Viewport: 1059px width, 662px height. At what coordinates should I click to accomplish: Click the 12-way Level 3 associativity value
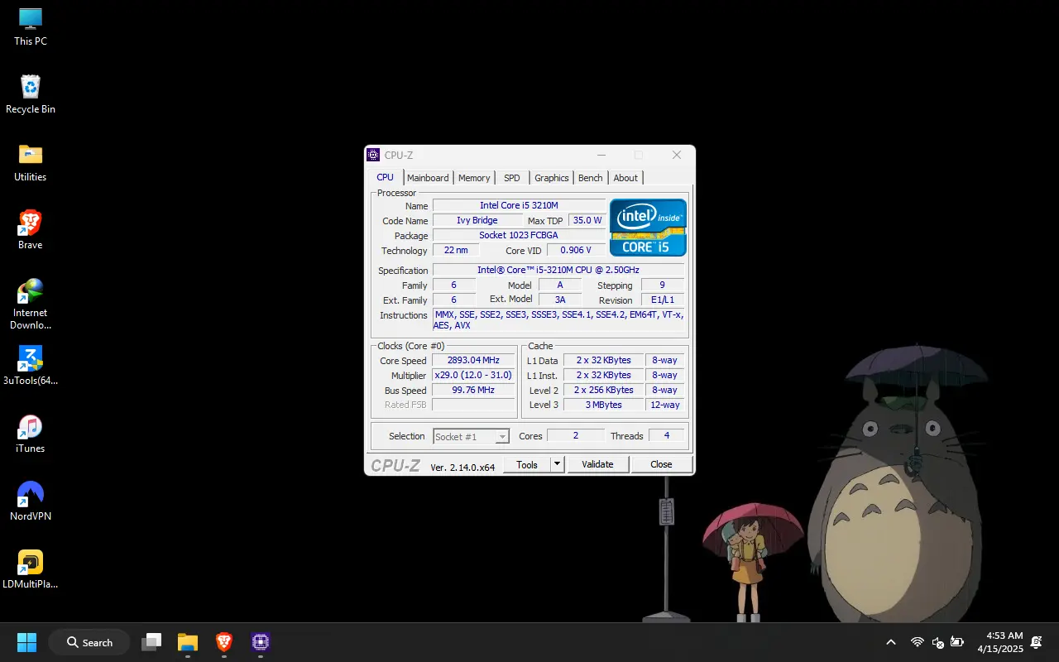click(665, 405)
